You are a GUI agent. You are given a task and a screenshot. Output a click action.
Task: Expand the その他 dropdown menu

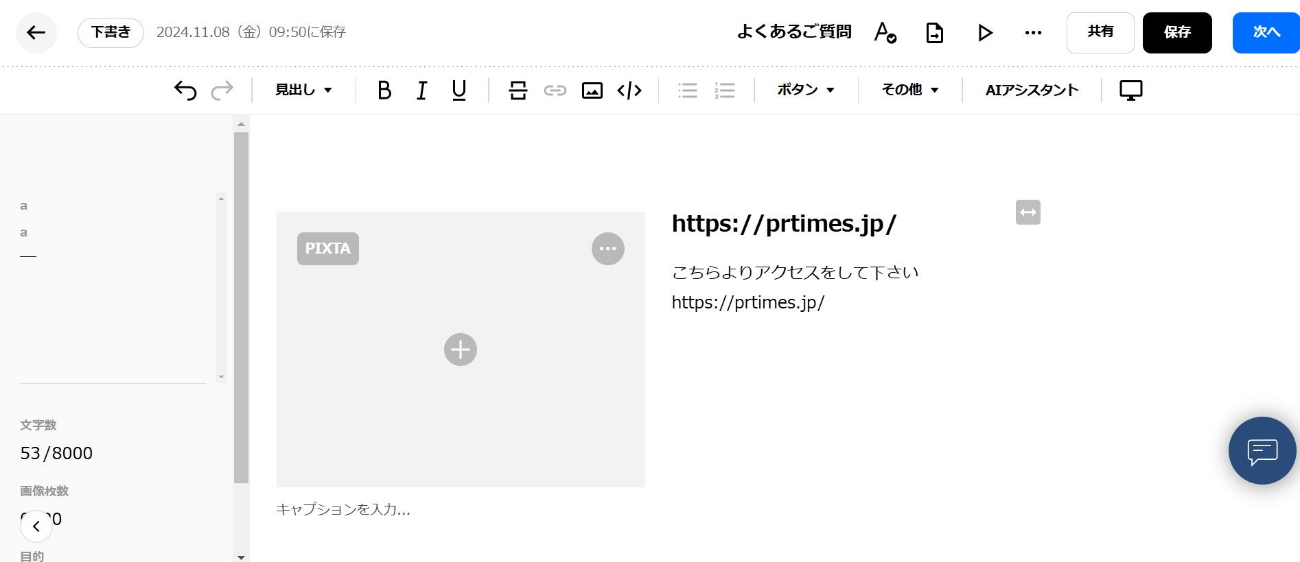pos(910,90)
